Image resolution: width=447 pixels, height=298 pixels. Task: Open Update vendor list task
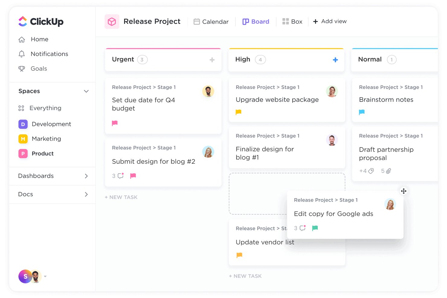[x=265, y=242]
